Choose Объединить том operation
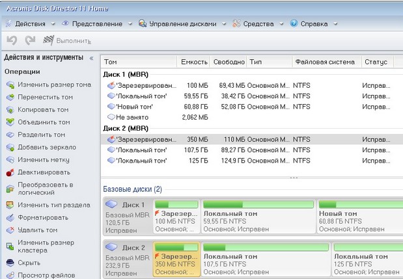The image size is (403, 279). pyautogui.click(x=44, y=122)
